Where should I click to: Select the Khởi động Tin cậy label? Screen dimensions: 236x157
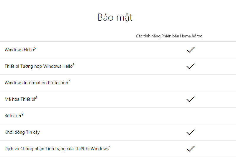(22, 132)
